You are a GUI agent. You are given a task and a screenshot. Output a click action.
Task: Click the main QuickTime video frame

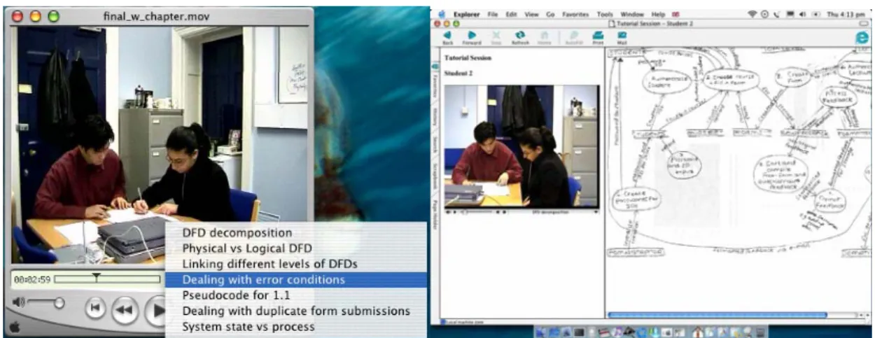point(162,145)
